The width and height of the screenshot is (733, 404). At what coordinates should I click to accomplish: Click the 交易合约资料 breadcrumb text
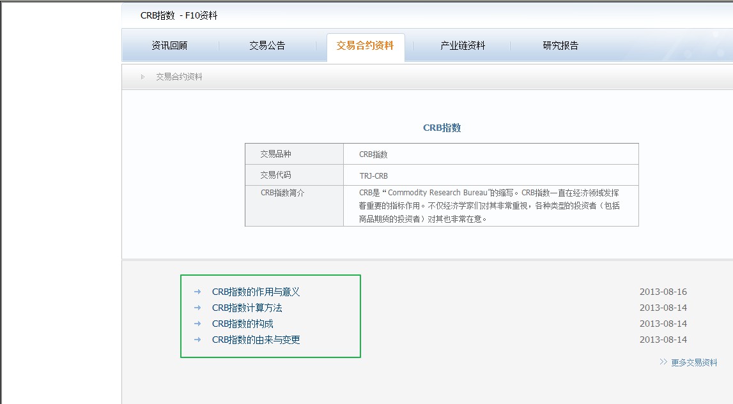point(179,77)
